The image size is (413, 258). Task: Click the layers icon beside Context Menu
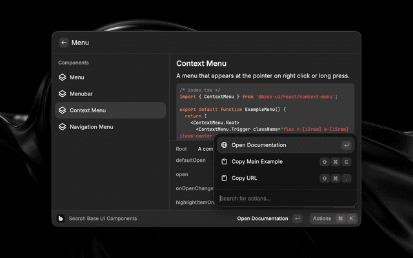pos(63,110)
